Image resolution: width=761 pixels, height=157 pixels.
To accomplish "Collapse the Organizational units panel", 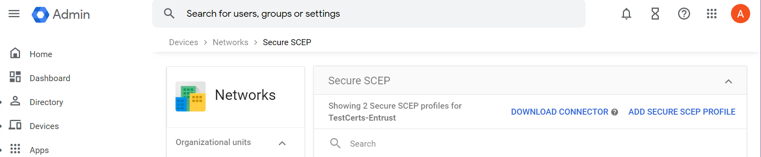I will (282, 143).
